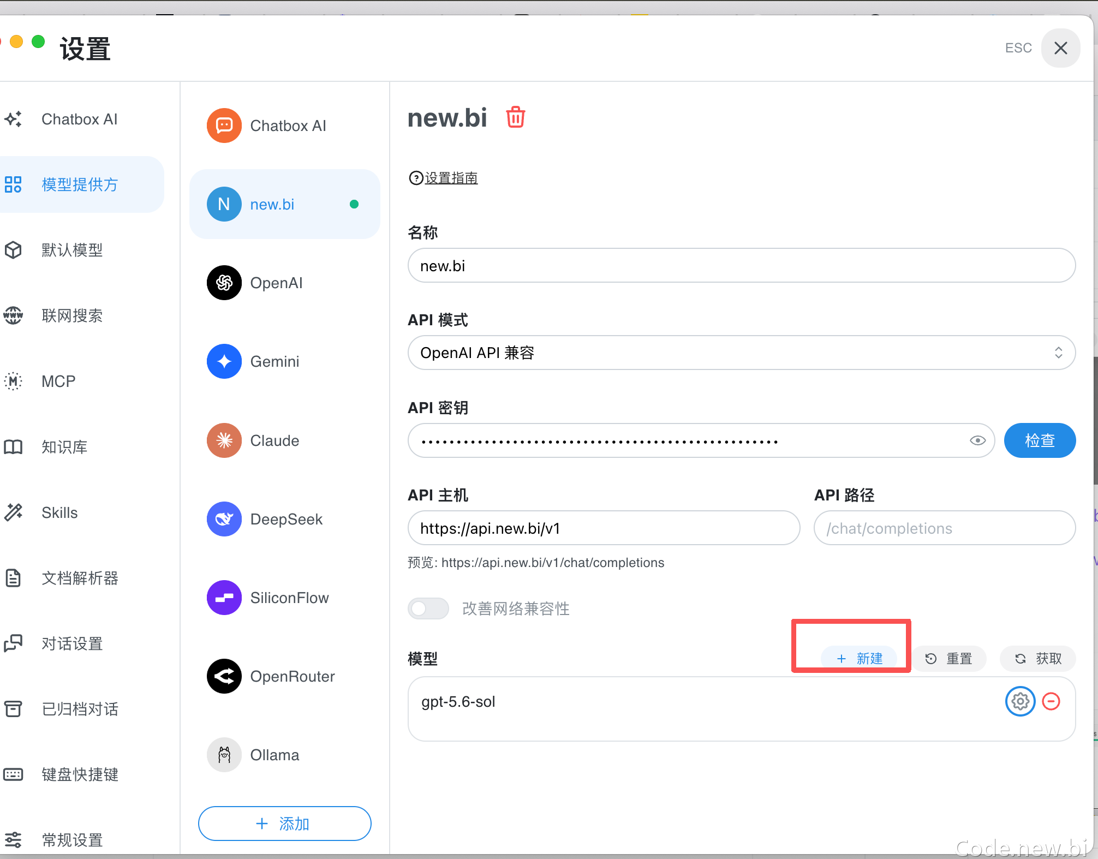Click the 常规设置 sliders icon
1098x859 pixels.
pos(13,840)
